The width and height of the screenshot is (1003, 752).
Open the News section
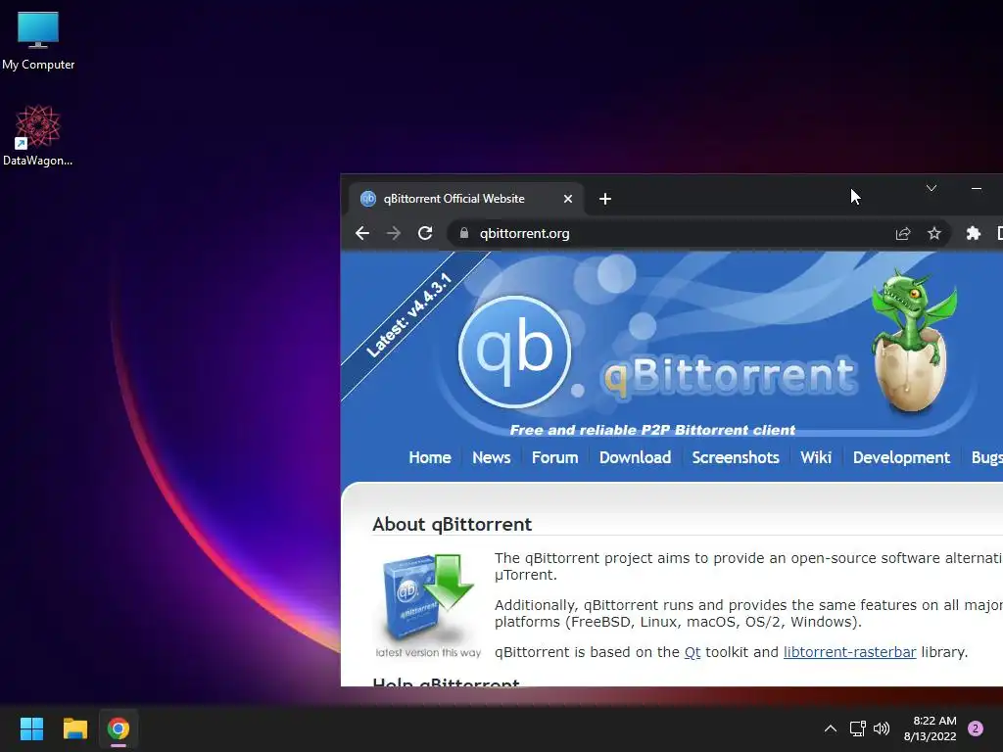[492, 458]
